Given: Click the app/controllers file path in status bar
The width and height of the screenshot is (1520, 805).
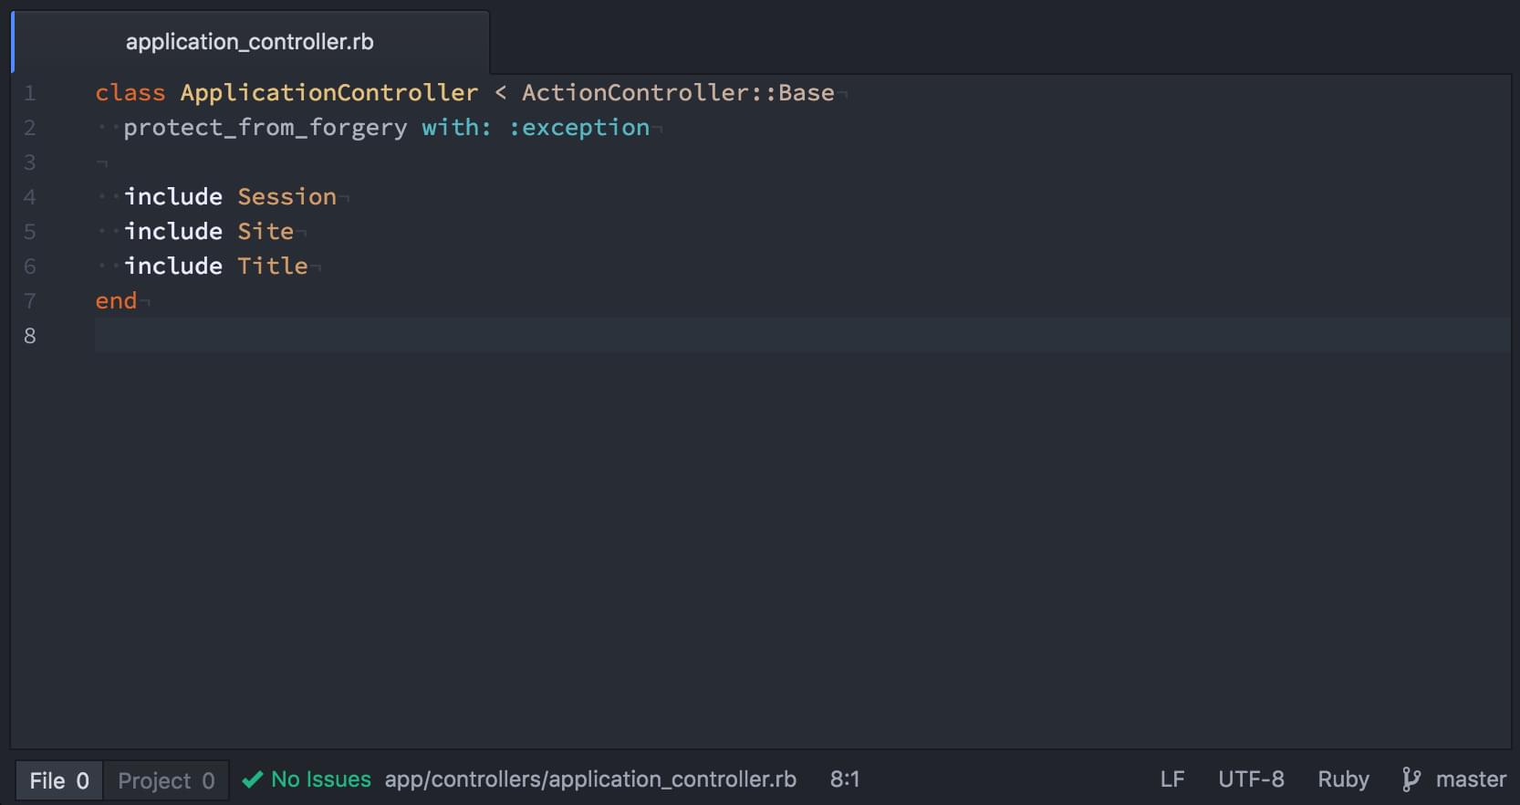Looking at the screenshot, I should point(590,779).
